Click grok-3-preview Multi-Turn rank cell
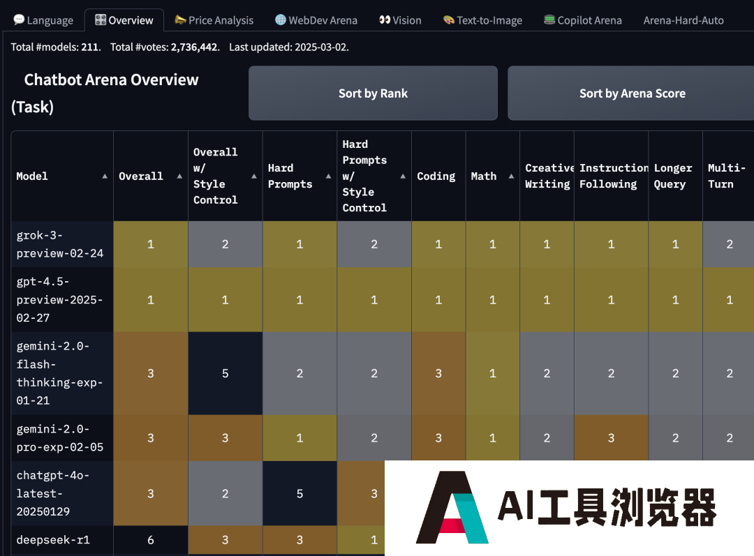 pyautogui.click(x=728, y=244)
